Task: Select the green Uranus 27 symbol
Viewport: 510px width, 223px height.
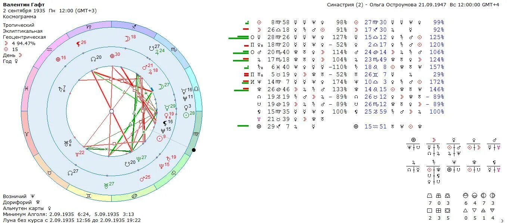Action: point(109,184)
